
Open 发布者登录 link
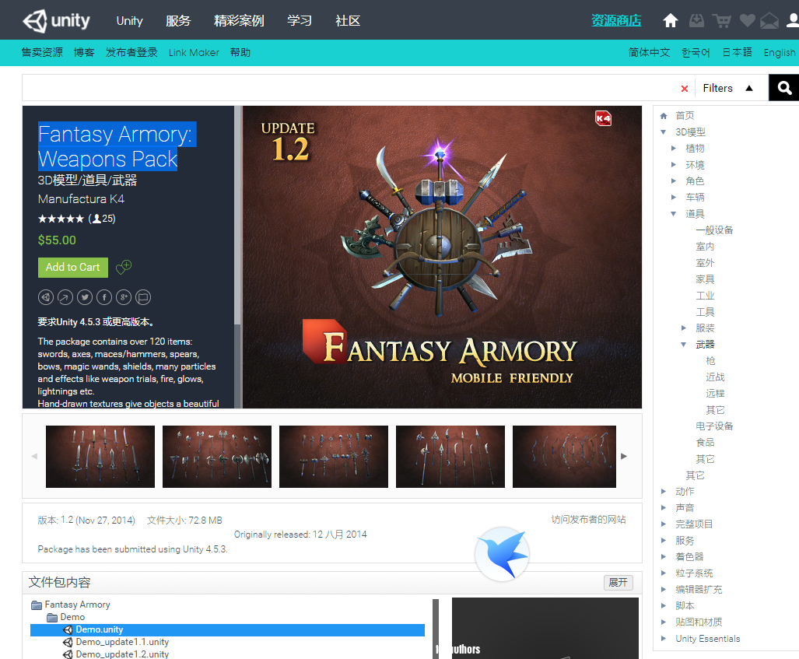pos(131,52)
